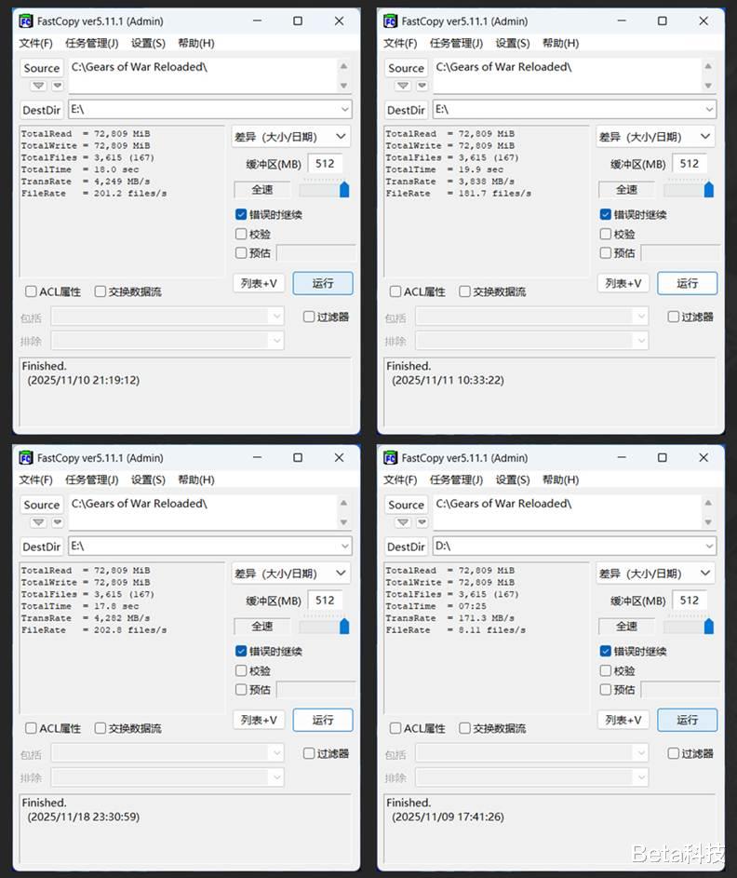Click small source-history arrow in 19.9 sec window

tap(422, 86)
